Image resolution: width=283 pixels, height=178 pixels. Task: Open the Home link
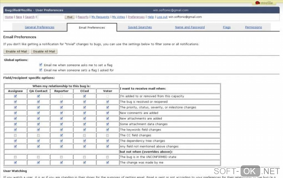click(9, 17)
